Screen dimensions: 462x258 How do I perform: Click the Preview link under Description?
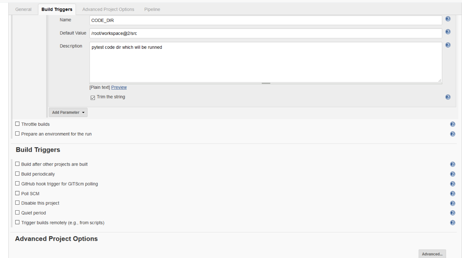(119, 87)
